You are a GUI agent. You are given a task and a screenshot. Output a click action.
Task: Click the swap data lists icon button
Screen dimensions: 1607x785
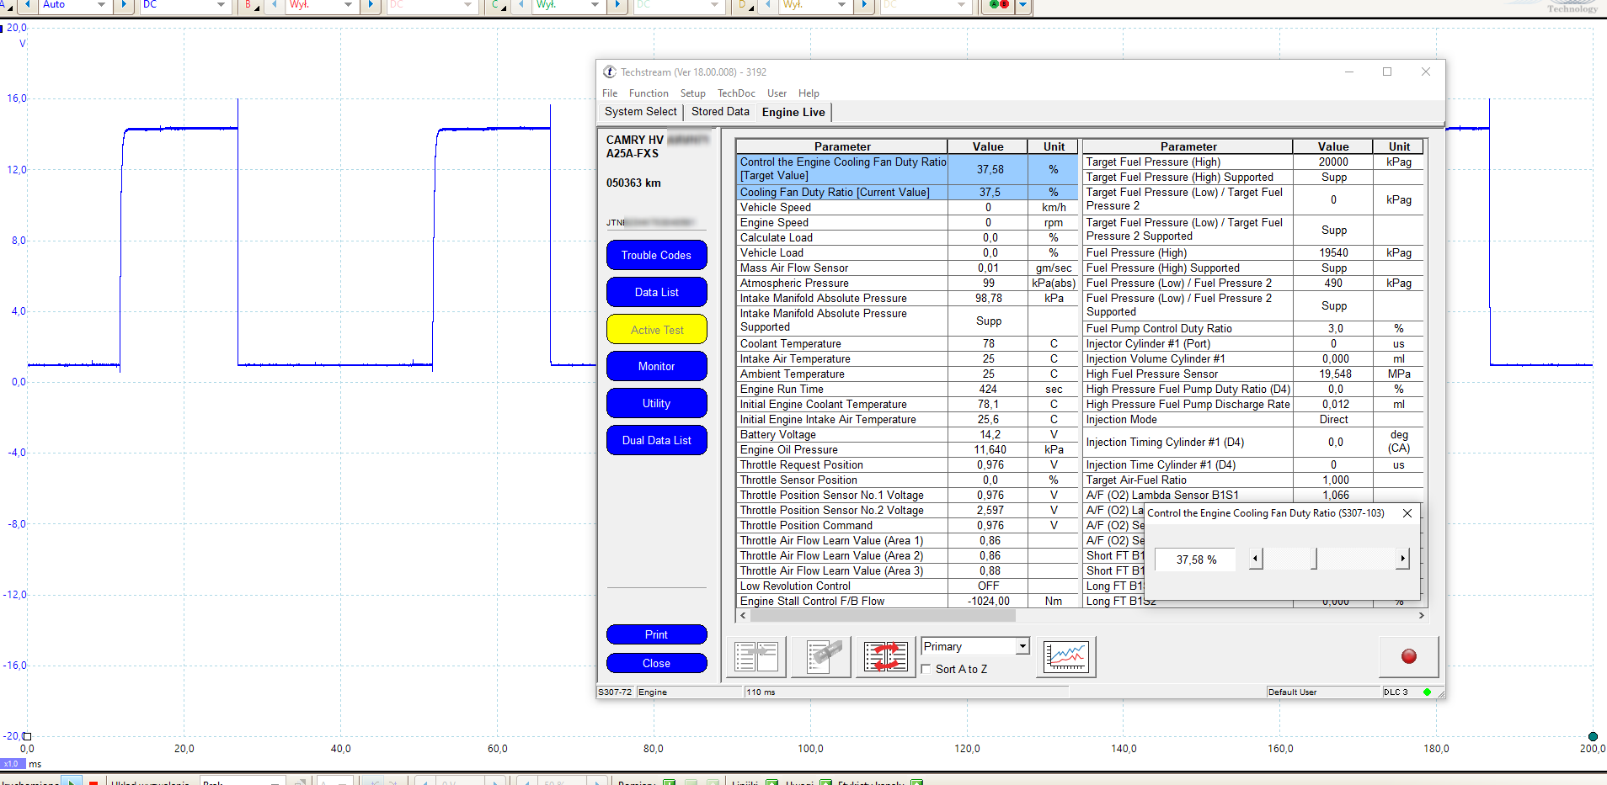coord(885,656)
